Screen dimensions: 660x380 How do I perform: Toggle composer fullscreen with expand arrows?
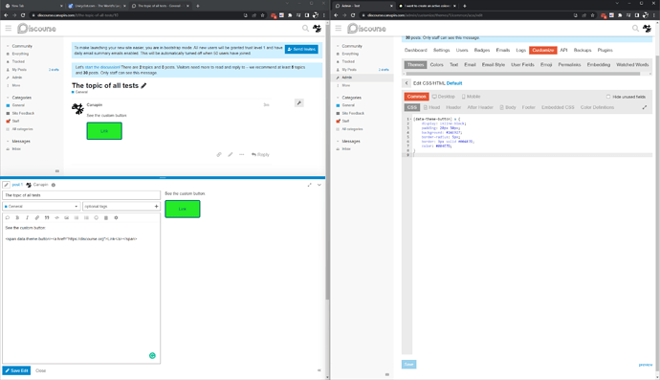[309, 185]
